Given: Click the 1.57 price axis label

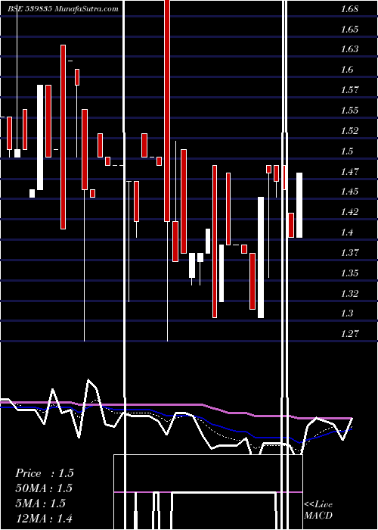Looking at the screenshot, I should tap(349, 90).
